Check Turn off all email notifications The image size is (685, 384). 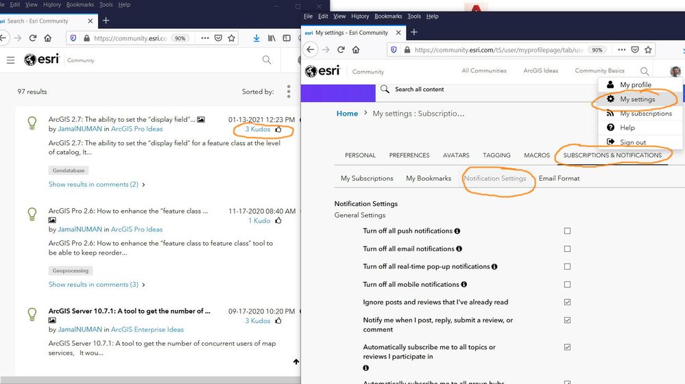coord(567,249)
